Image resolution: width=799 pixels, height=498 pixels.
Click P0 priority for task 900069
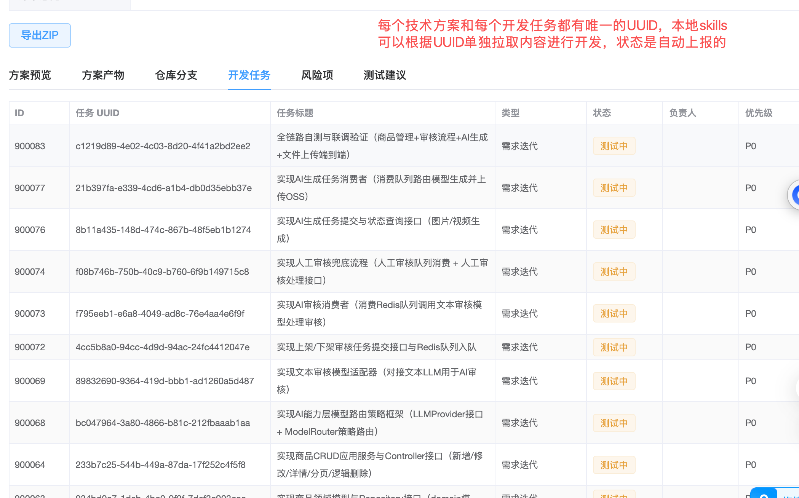point(751,381)
